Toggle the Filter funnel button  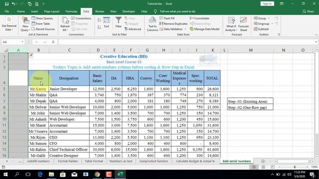click(119, 22)
